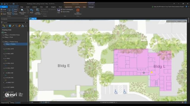Click Add Control Points
The width and height of the screenshot is (190, 106).
[x=22, y=12]
